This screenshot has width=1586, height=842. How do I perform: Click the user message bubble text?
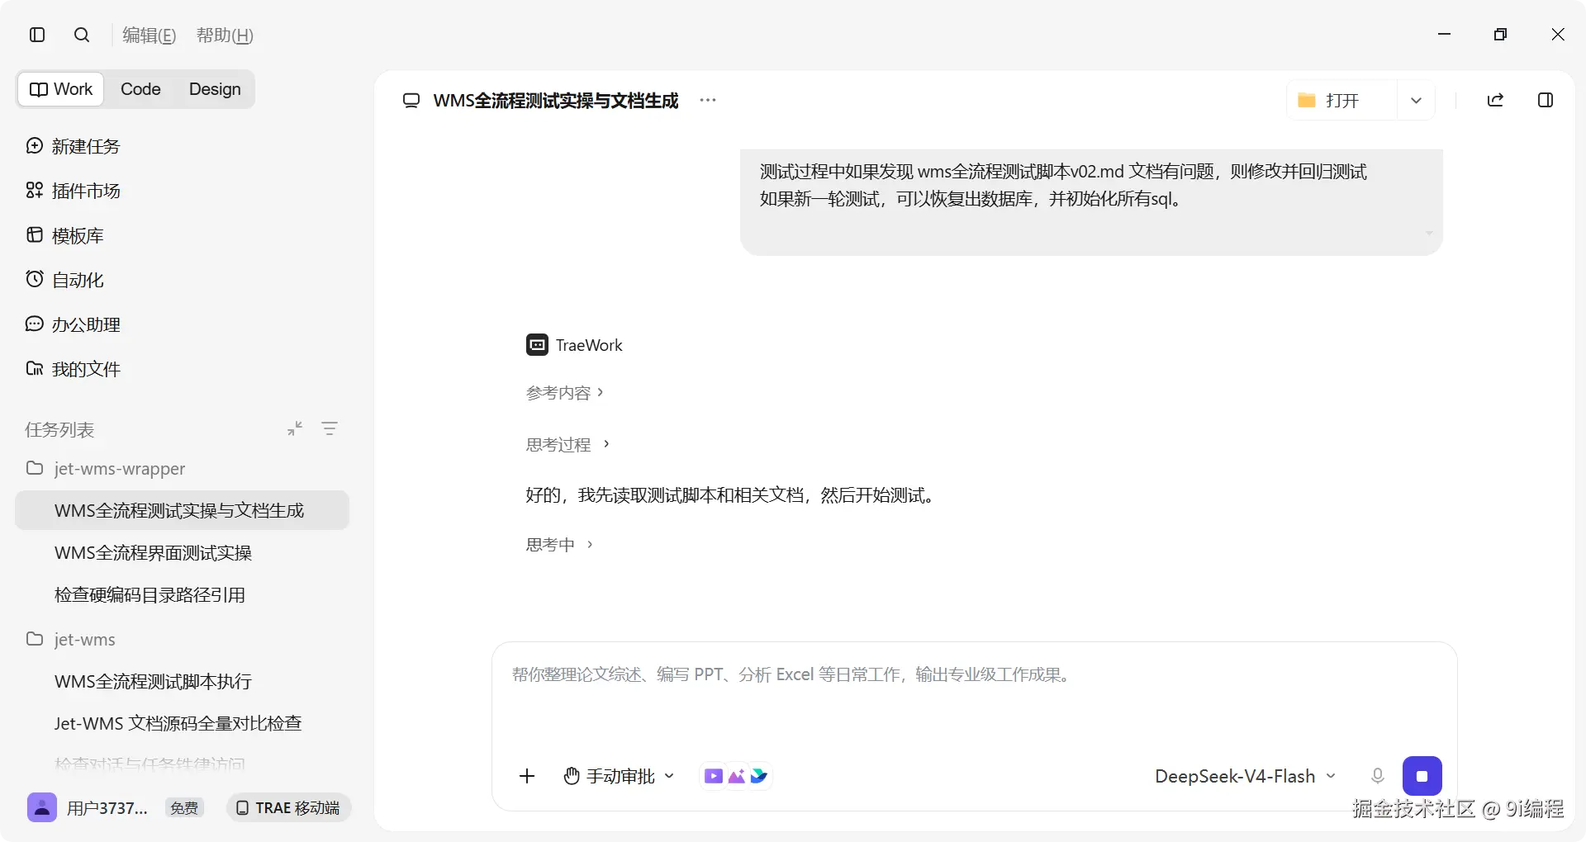[x=1063, y=185]
